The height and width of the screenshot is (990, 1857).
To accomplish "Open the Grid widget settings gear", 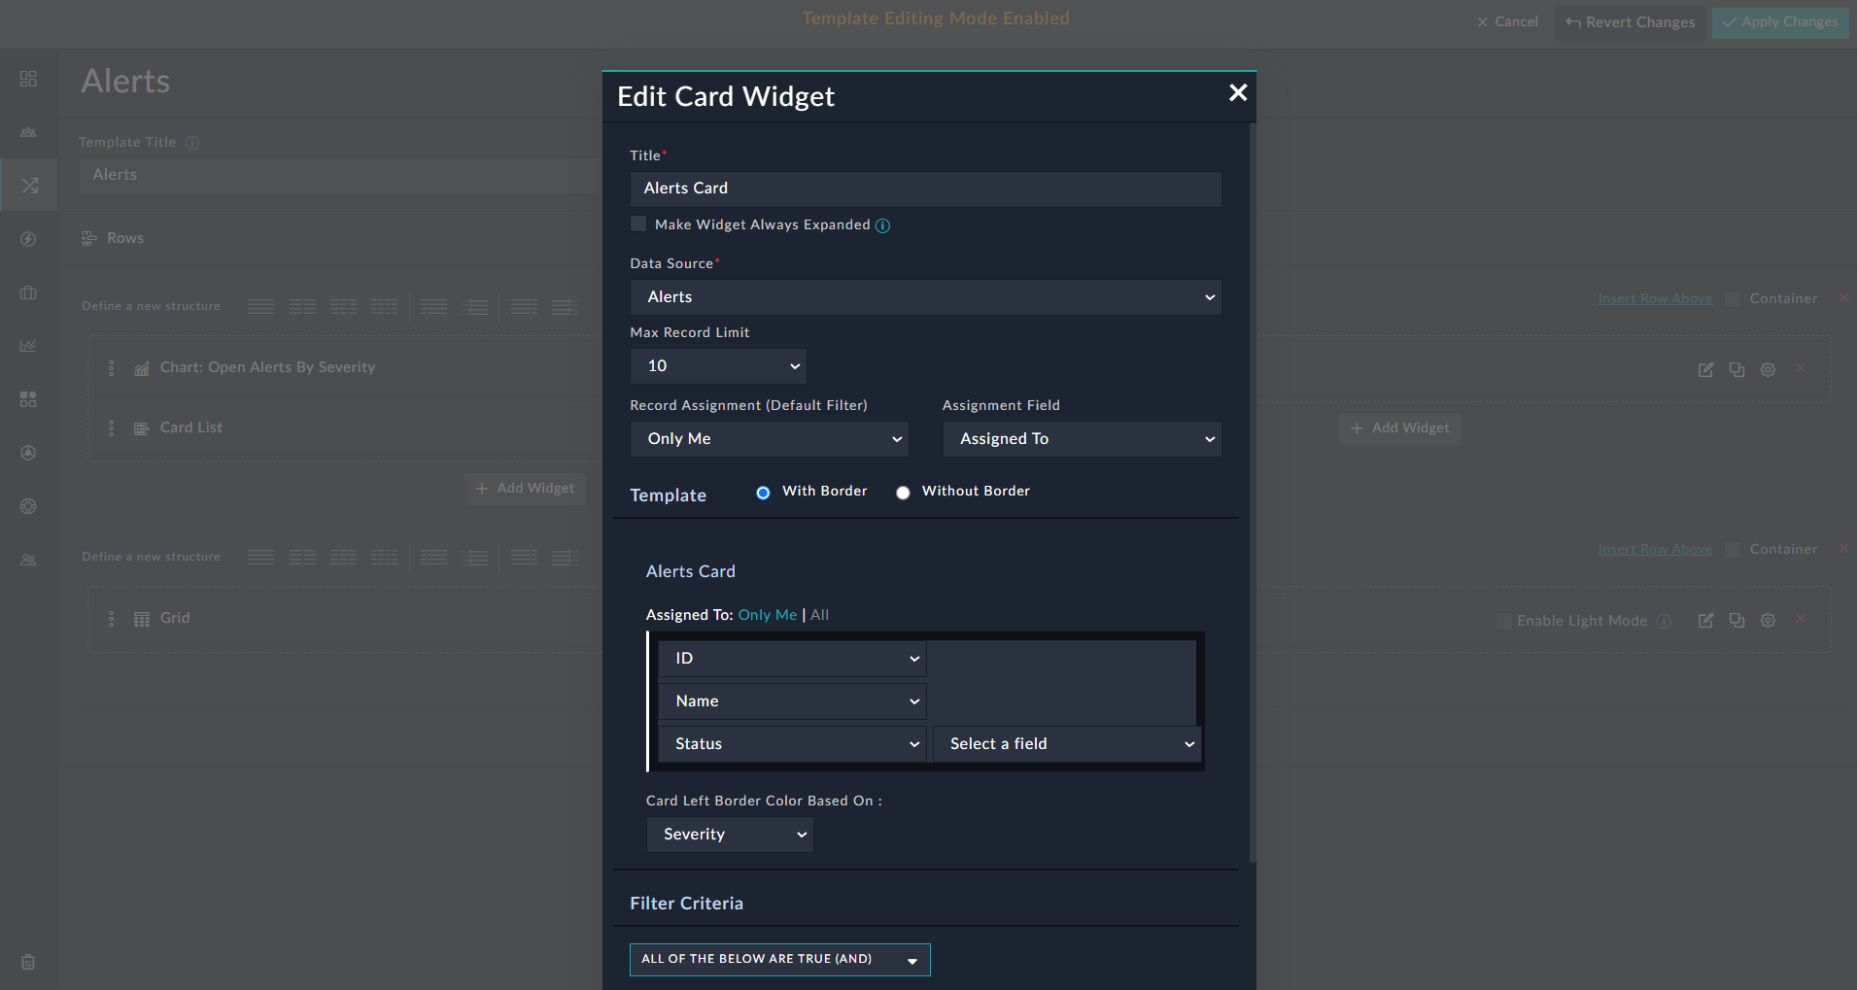I will click(x=1768, y=620).
